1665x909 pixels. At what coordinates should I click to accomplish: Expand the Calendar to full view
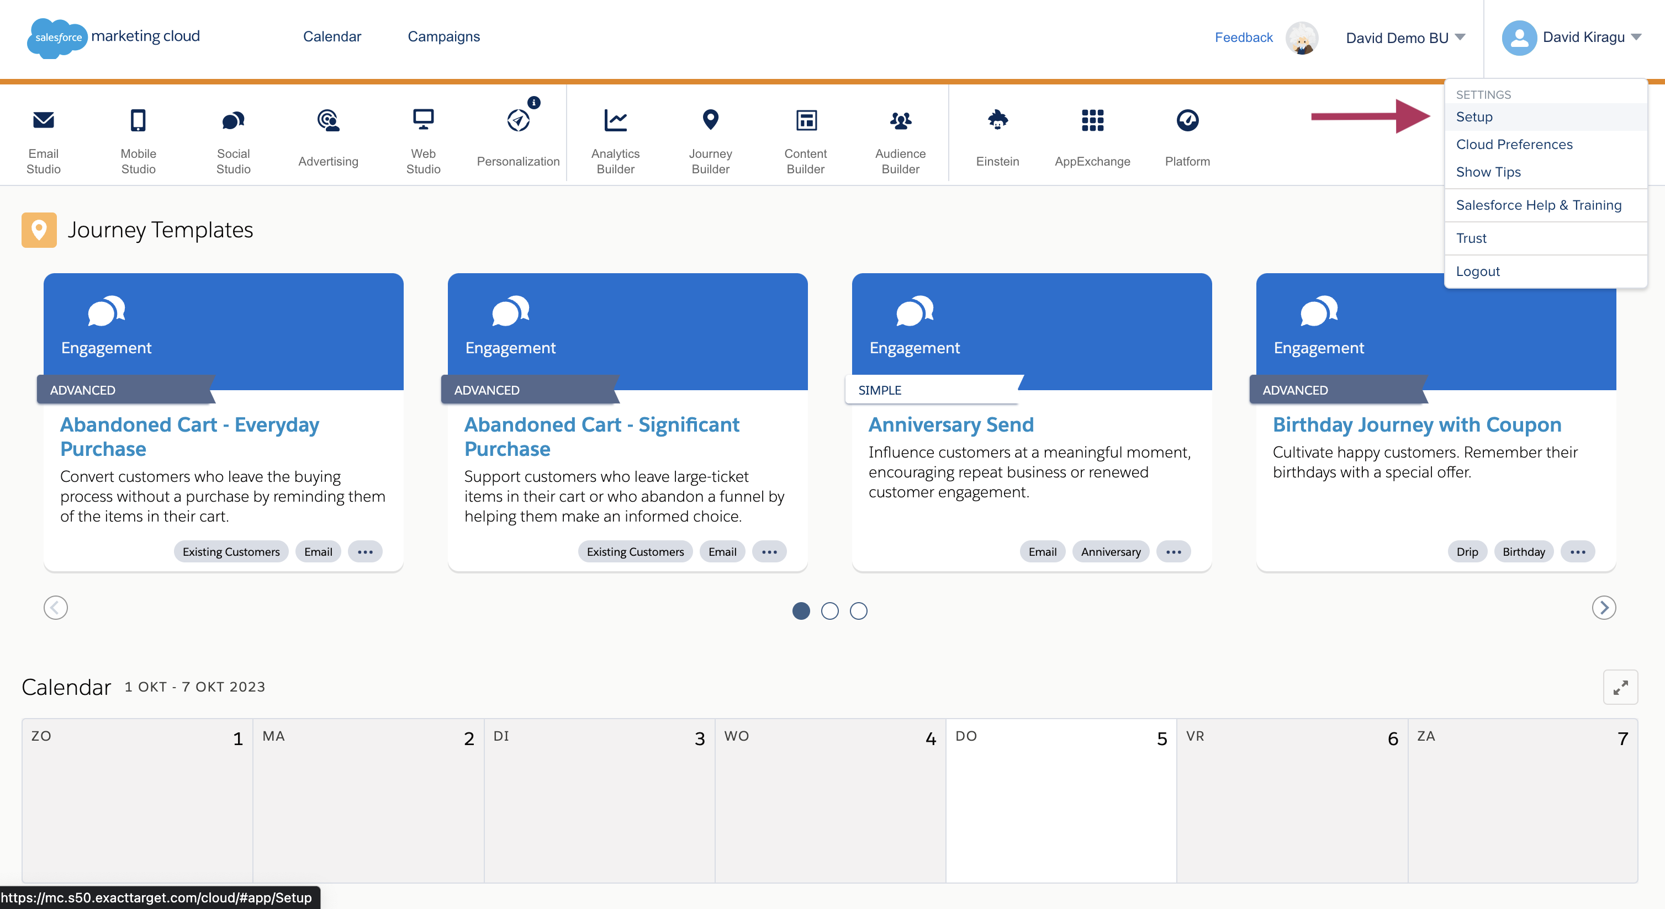point(1620,687)
